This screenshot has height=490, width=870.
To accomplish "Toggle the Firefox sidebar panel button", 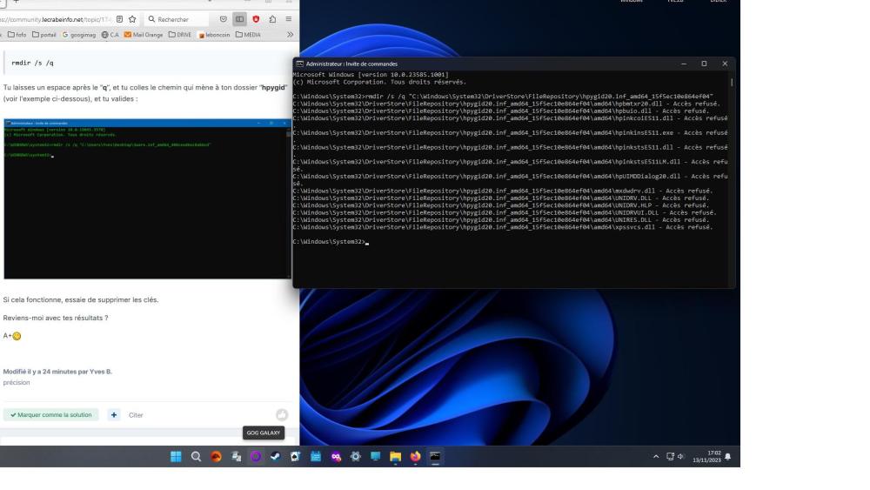I will [x=240, y=18].
